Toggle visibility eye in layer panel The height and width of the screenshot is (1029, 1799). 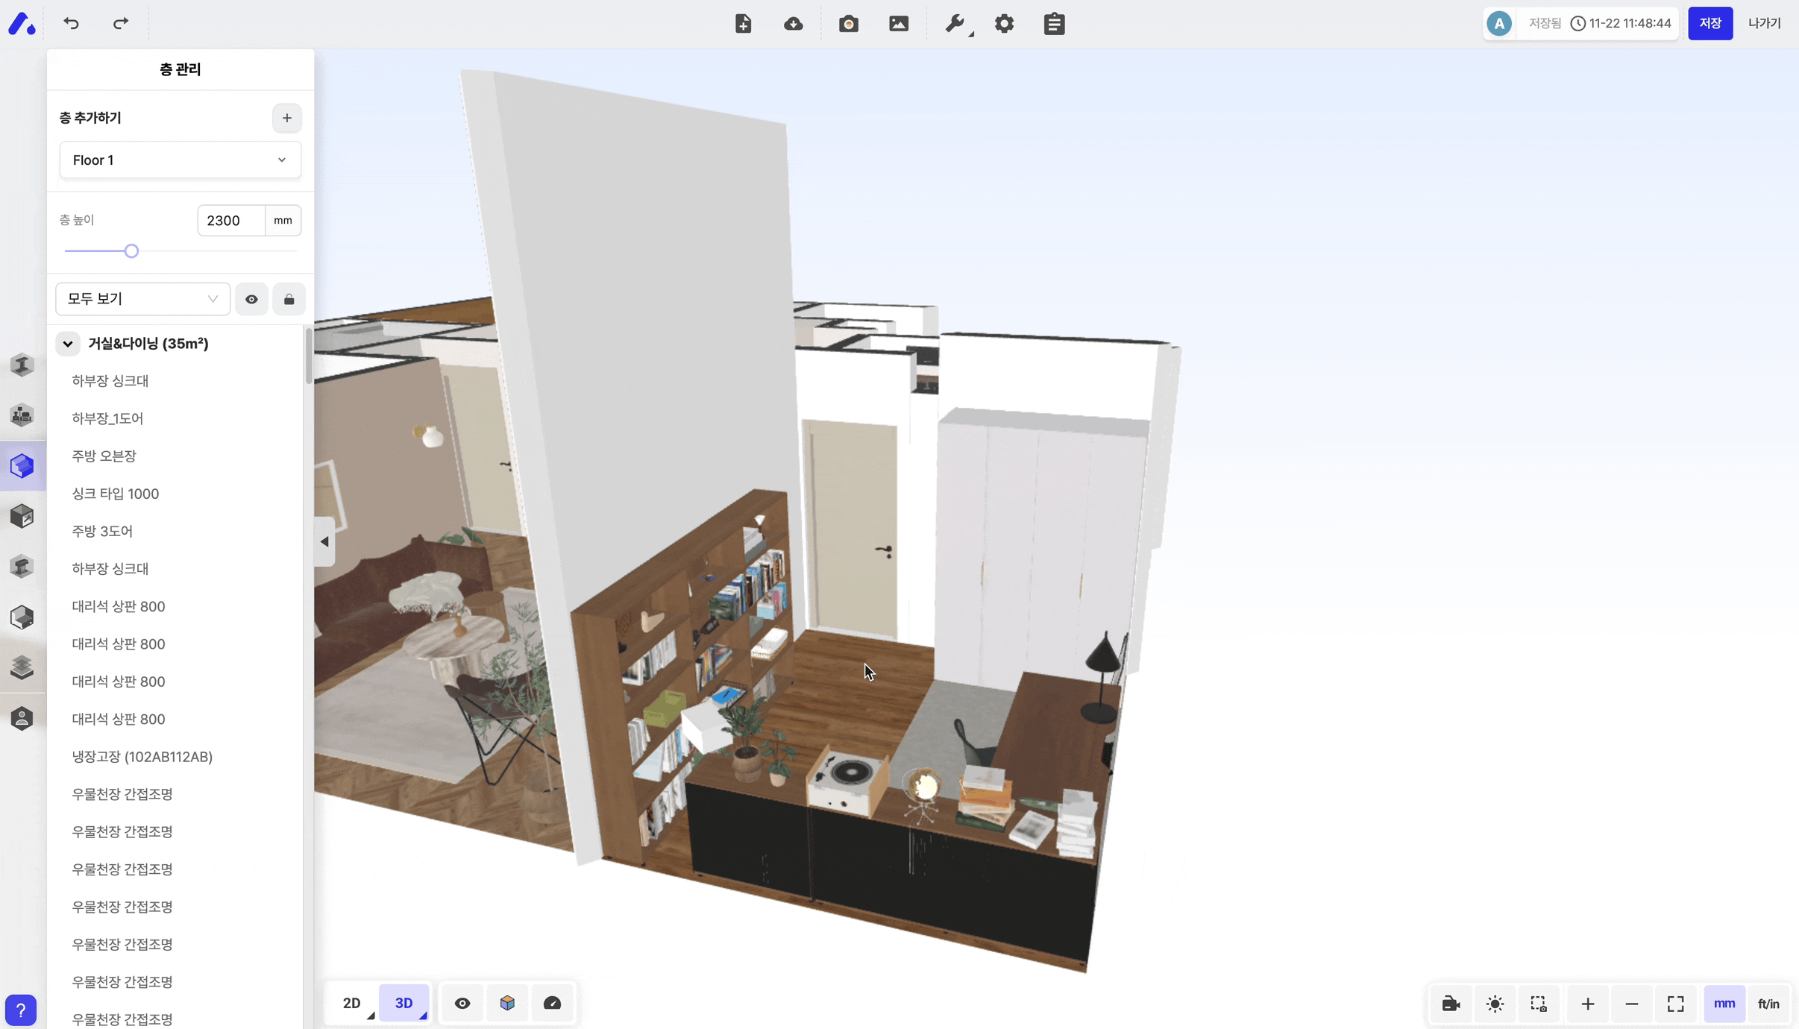pos(251,299)
